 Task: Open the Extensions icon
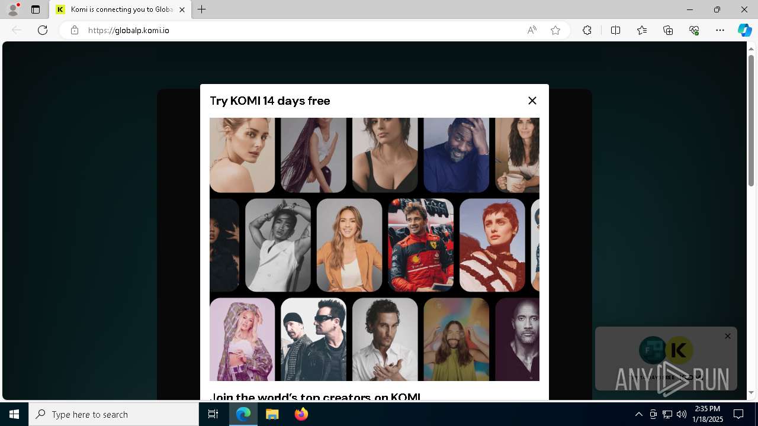coord(587,30)
